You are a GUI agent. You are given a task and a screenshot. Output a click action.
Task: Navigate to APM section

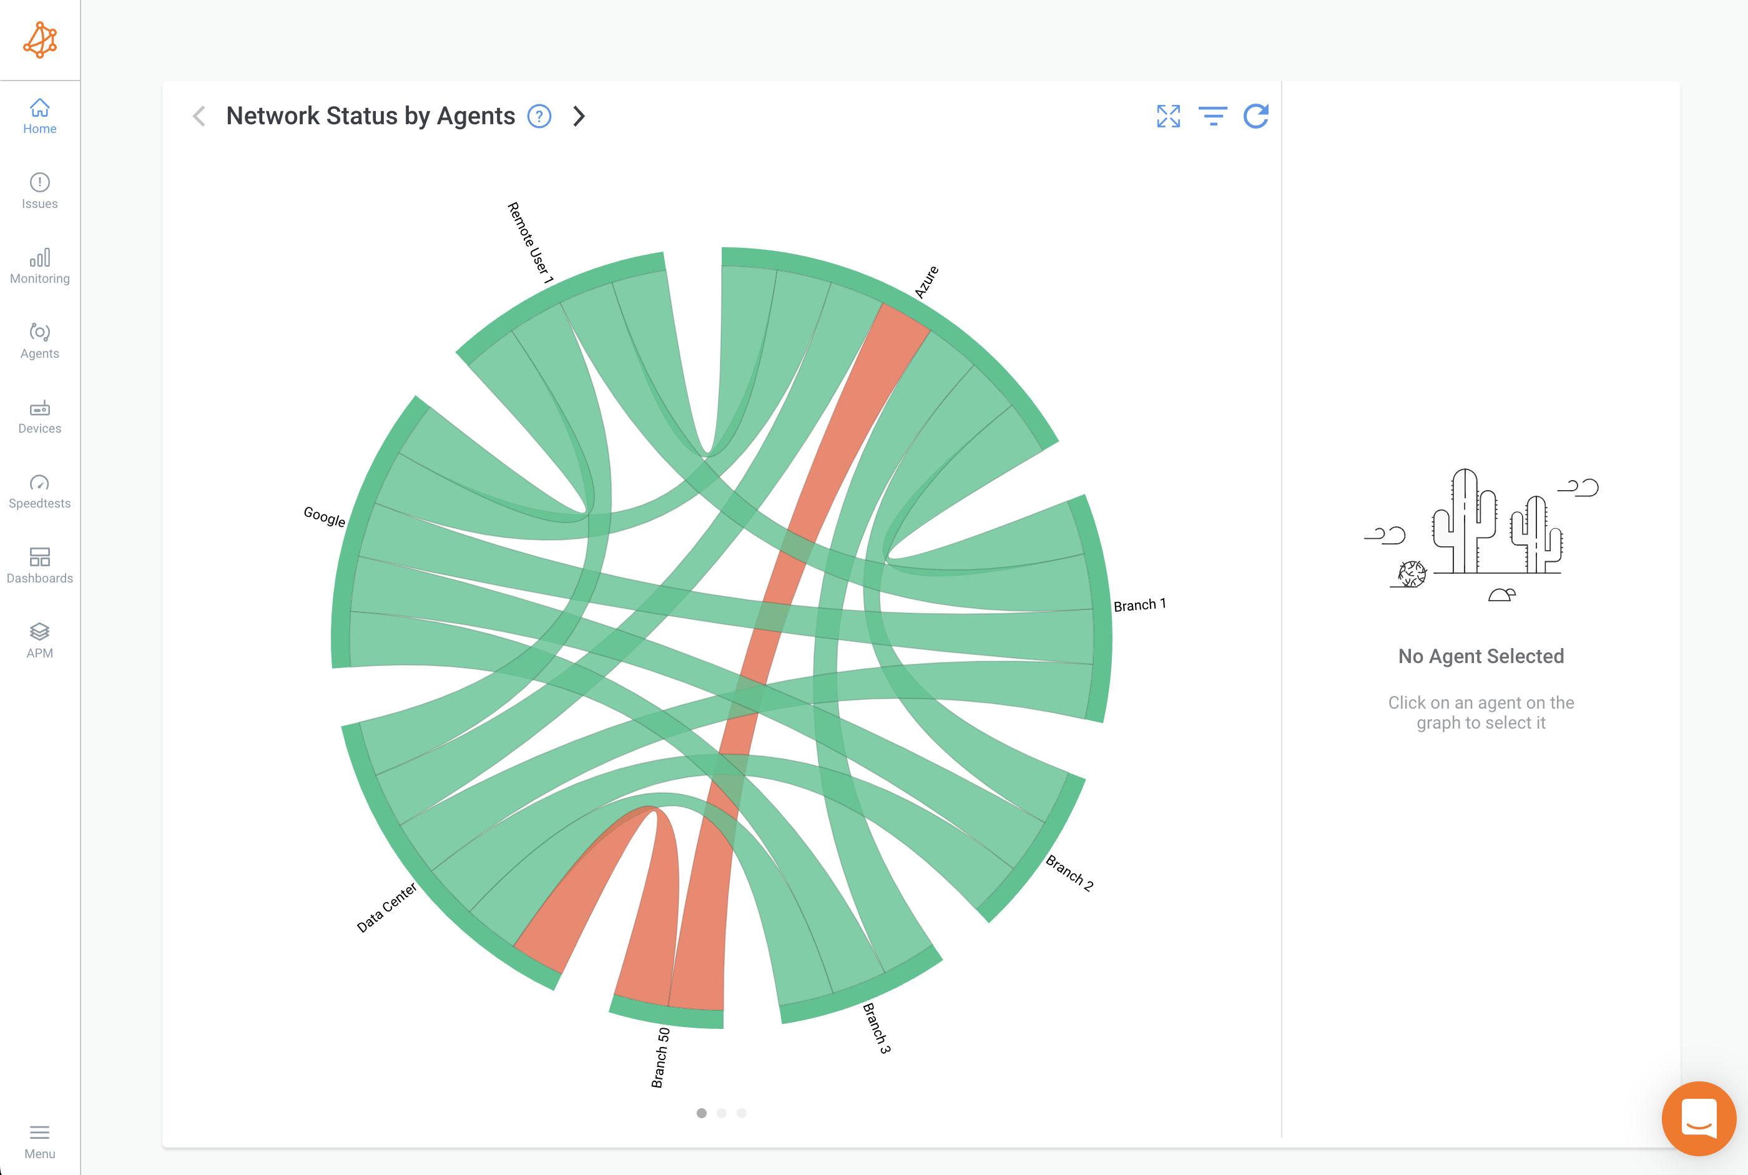tap(39, 640)
